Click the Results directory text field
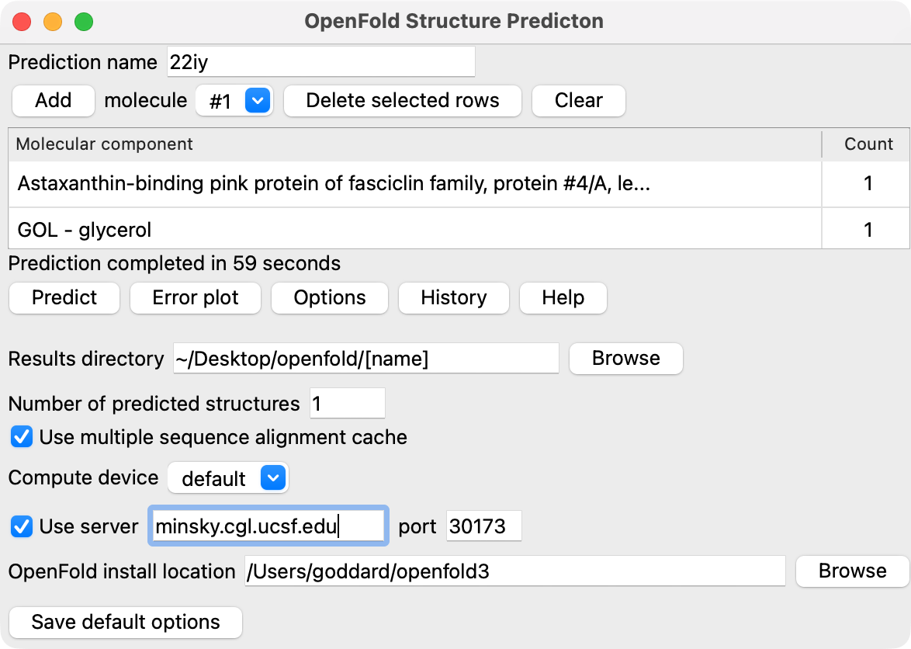Screen dimensions: 911x649 coord(365,359)
